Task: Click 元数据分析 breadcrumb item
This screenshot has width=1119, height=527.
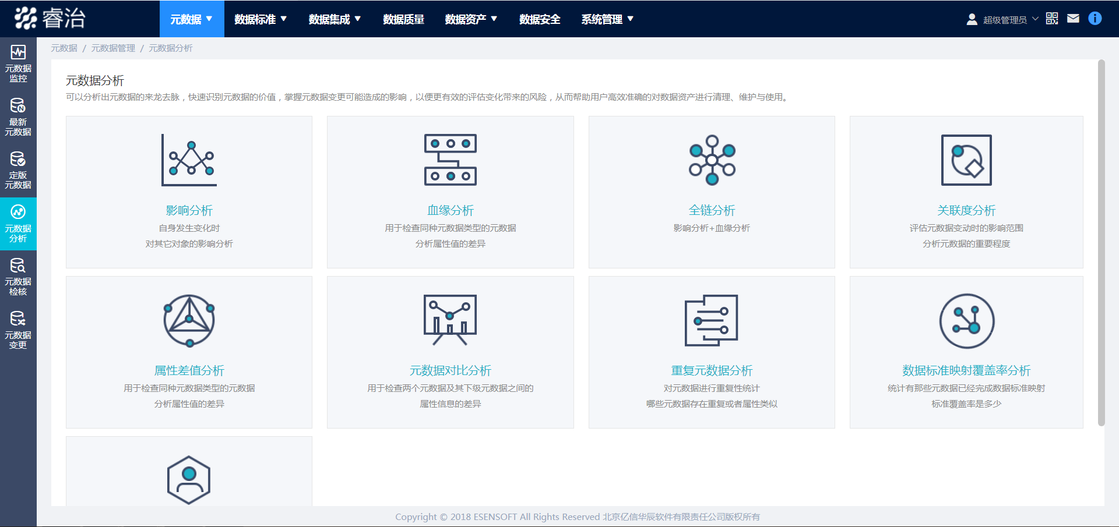Action: click(171, 48)
